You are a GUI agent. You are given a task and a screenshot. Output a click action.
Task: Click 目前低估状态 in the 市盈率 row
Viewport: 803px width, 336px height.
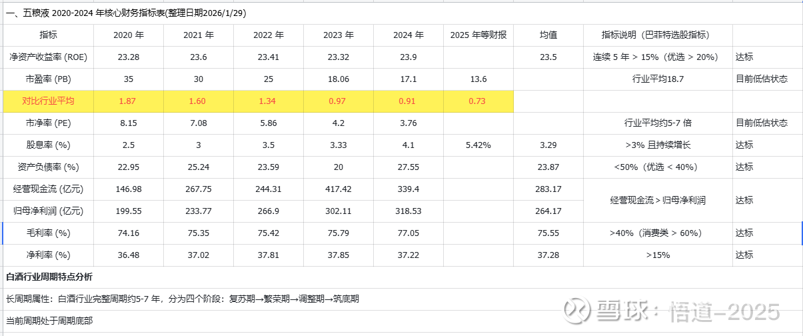coord(766,79)
